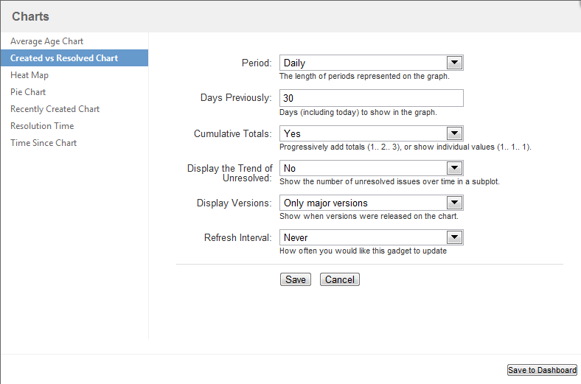581x384 pixels.
Task: Choose Heat Map from chart list
Action: pyautogui.click(x=29, y=75)
